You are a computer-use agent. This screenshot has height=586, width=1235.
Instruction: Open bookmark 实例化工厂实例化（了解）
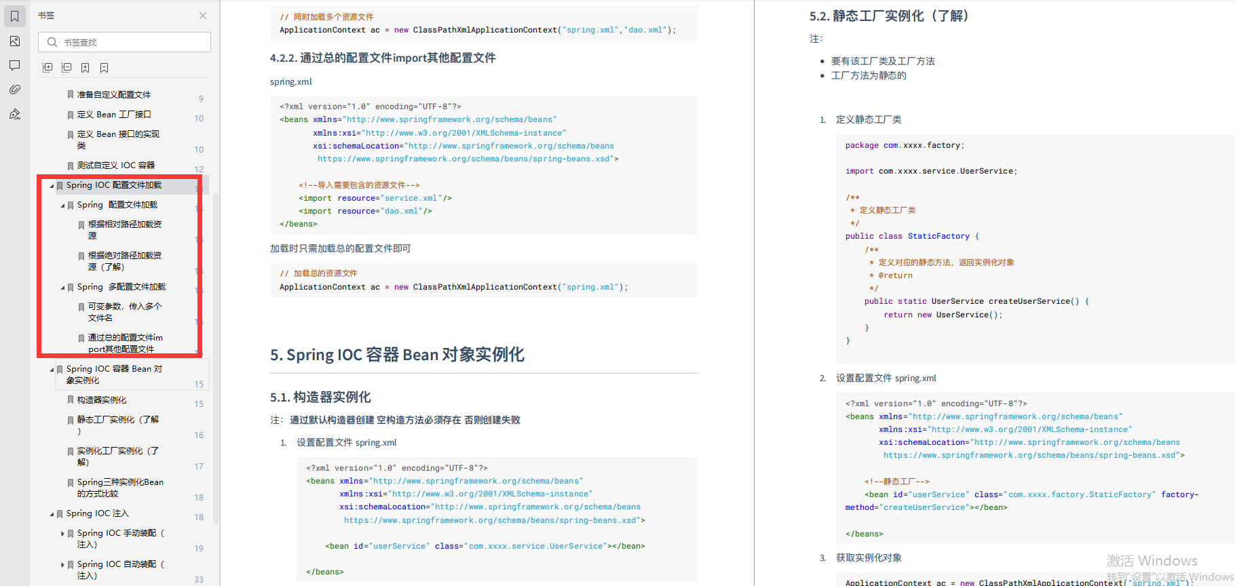point(118,456)
